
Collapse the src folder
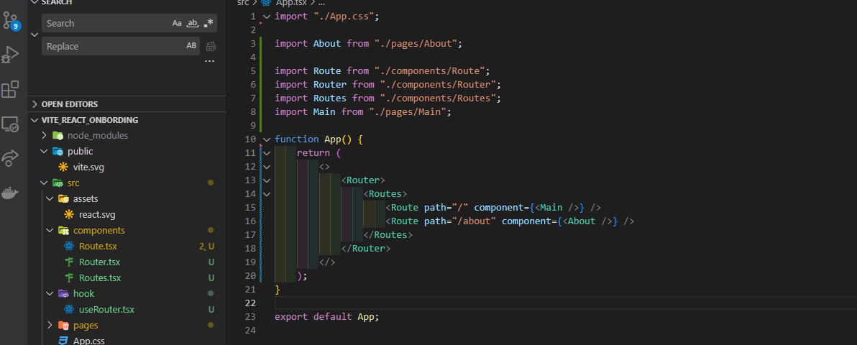pyautogui.click(x=45, y=183)
